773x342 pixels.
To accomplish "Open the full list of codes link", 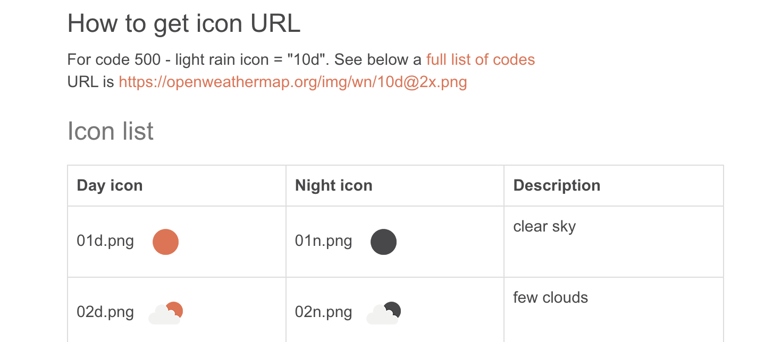I will (x=480, y=59).
